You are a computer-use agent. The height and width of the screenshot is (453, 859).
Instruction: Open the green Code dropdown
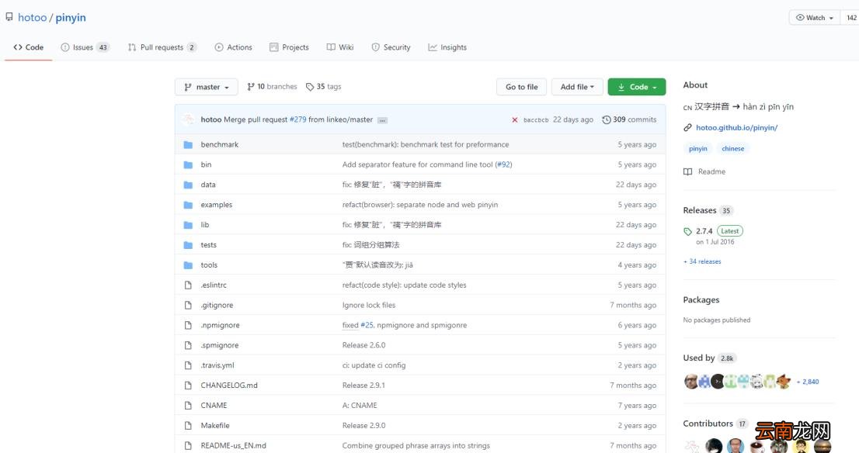point(637,87)
